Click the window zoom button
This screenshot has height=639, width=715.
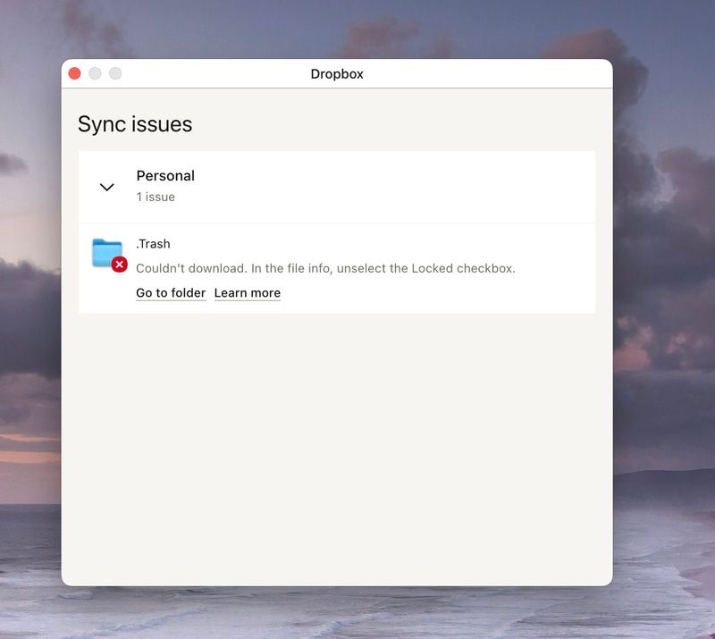115,73
